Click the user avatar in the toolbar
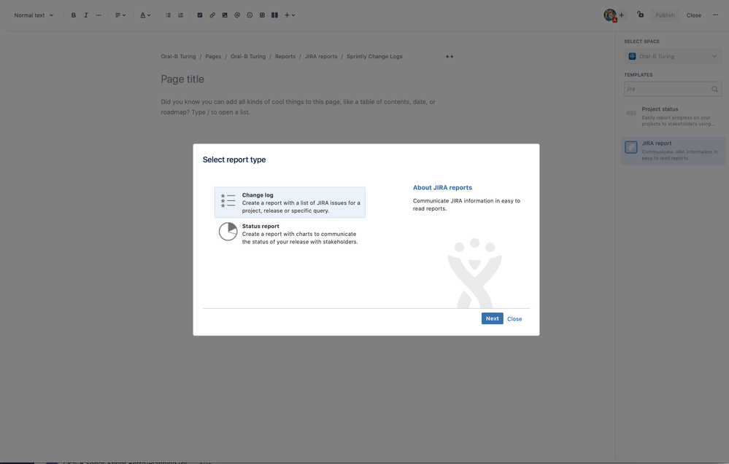The image size is (729, 464). click(x=610, y=15)
